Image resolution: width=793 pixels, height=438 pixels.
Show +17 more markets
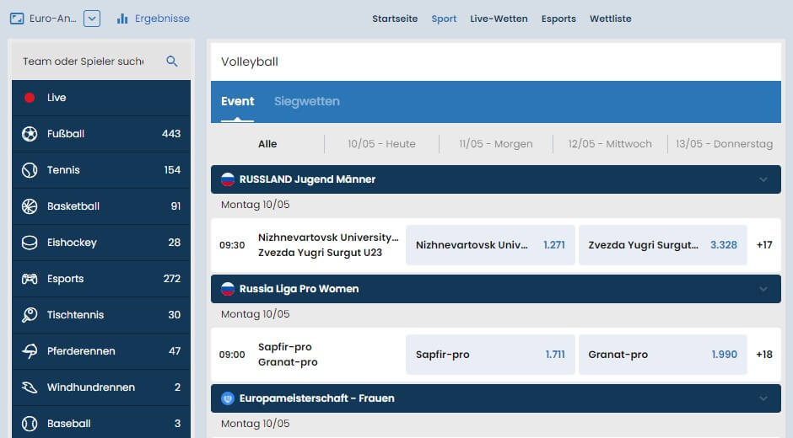(764, 245)
